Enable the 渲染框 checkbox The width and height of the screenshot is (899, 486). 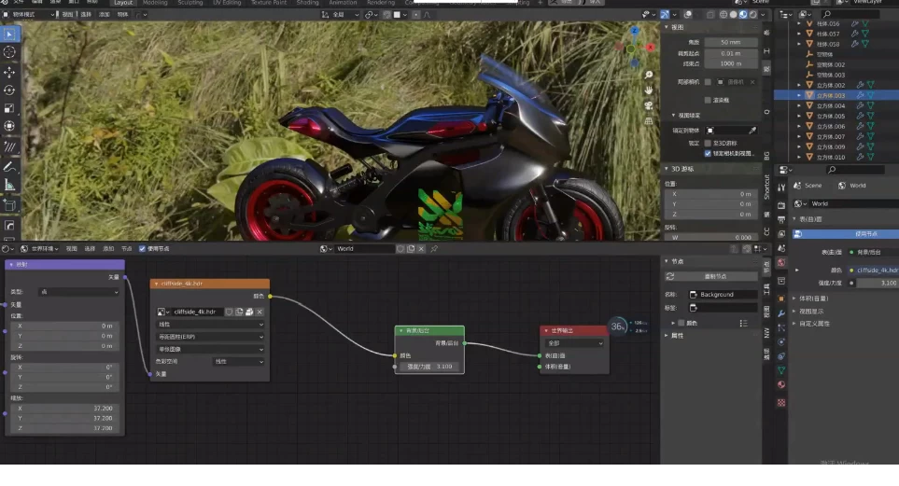pos(708,100)
